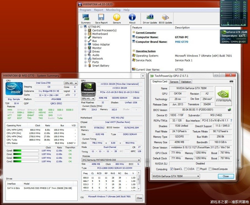Open the Help menu in HWiNFO64
The height and width of the screenshot is (205, 250).
tap(127, 10)
